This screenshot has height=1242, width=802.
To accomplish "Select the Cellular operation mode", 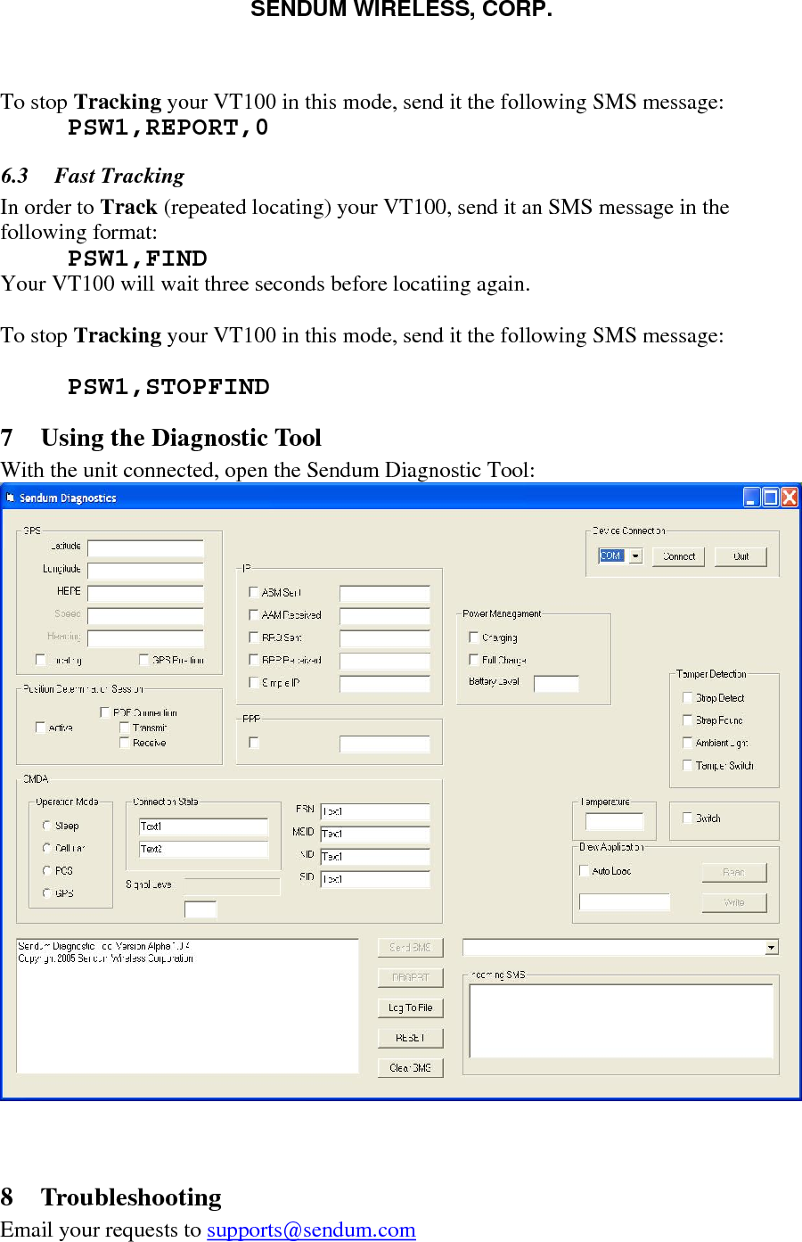I will point(47,848).
